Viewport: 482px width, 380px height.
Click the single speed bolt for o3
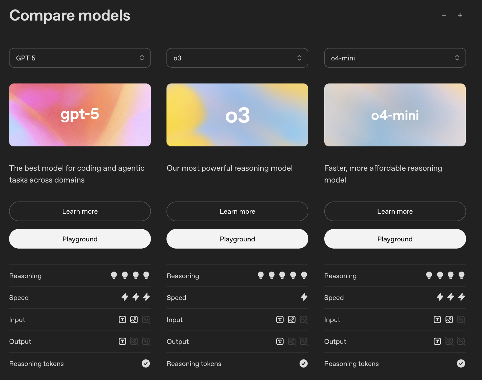tap(304, 297)
